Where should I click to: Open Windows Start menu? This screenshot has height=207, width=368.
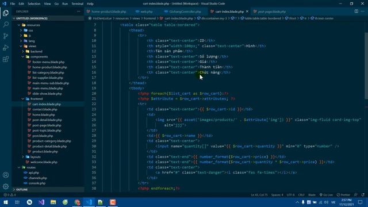tap(6, 202)
